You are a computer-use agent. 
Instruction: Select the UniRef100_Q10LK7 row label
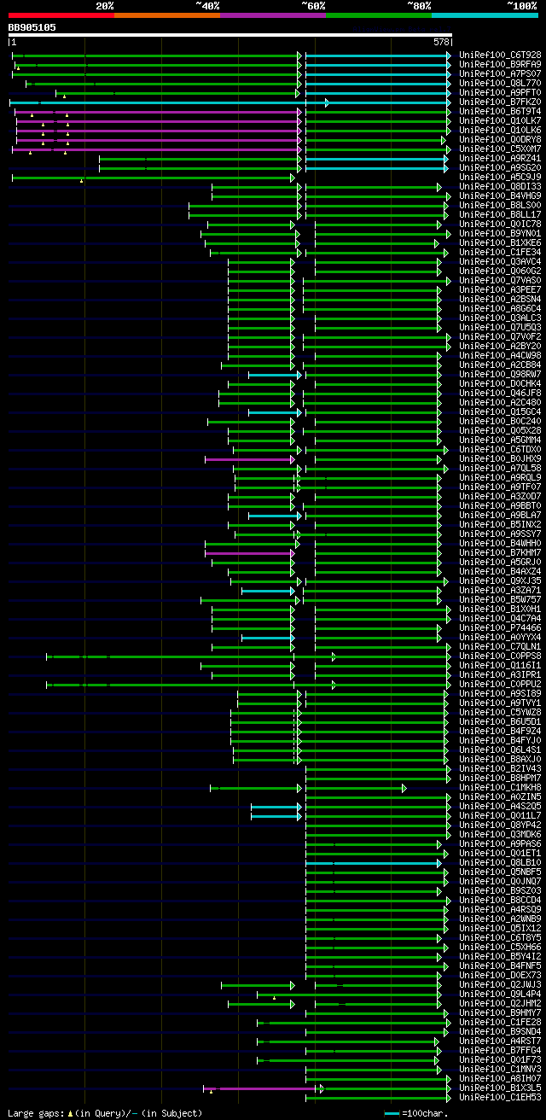(x=500, y=120)
